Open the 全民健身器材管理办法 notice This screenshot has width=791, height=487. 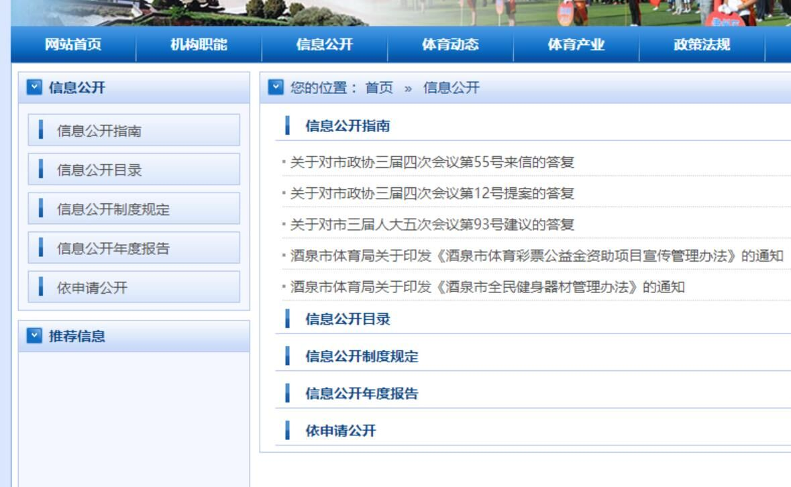click(487, 287)
